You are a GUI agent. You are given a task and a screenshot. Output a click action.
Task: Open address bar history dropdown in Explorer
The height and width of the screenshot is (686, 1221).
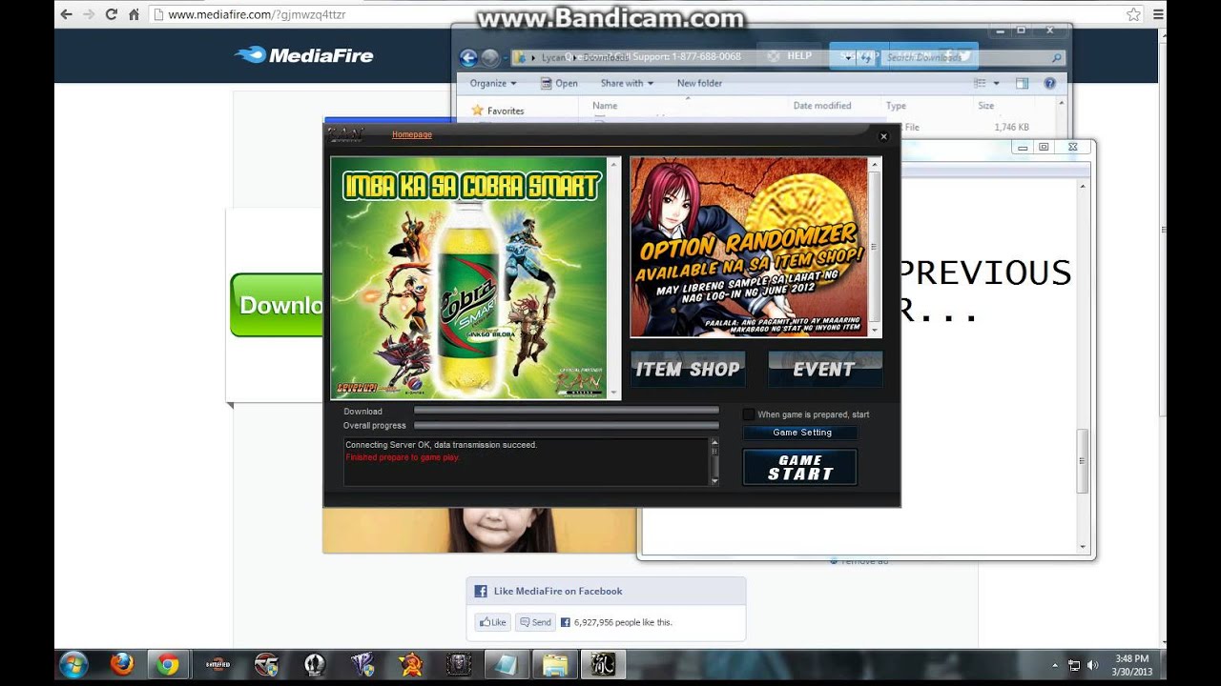pyautogui.click(x=848, y=57)
